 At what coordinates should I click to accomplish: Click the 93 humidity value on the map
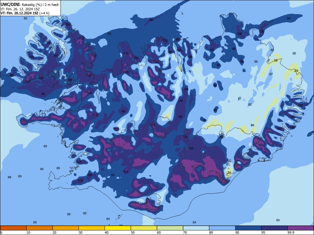pyautogui.click(x=109, y=34)
